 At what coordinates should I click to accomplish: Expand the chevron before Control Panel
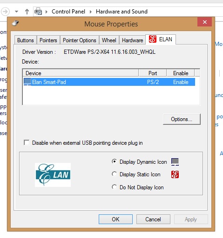click(46, 12)
